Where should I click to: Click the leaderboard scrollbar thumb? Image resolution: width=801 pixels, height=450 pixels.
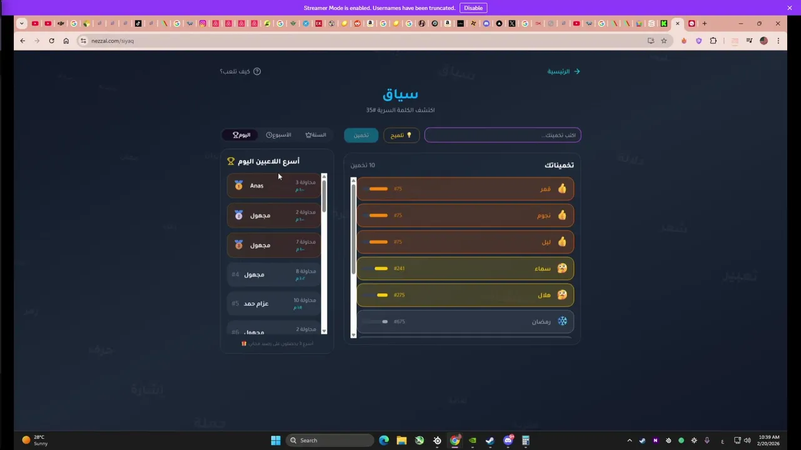324,196
